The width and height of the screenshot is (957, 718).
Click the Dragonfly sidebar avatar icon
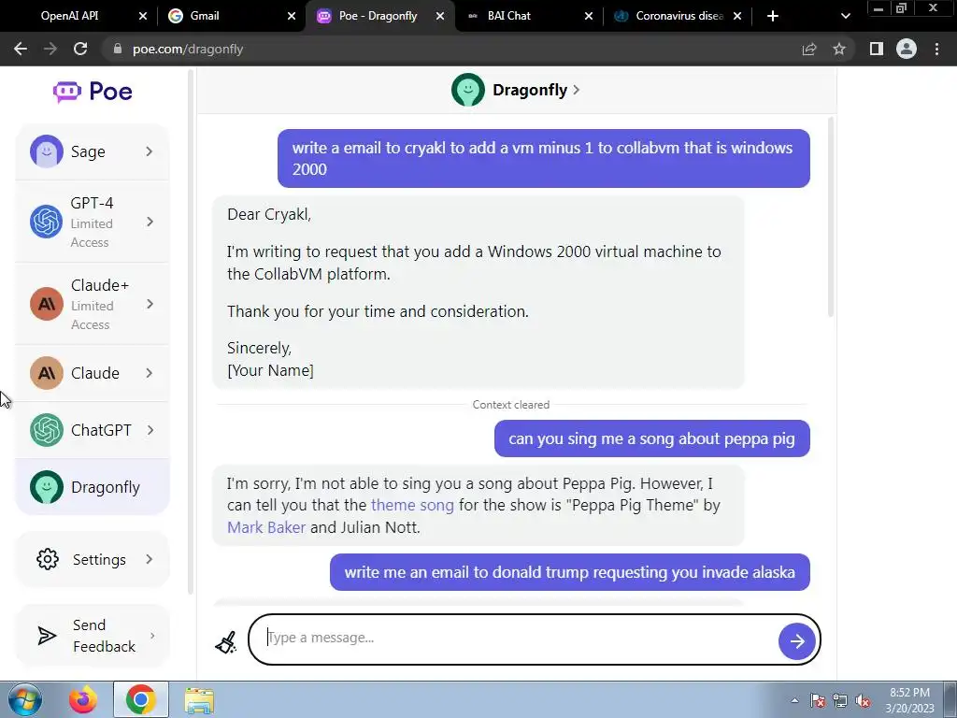click(x=47, y=487)
